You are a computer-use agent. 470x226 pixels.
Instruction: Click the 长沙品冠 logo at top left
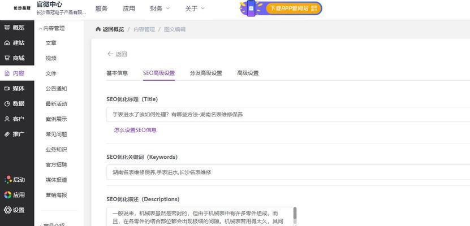pyautogui.click(x=22, y=8)
